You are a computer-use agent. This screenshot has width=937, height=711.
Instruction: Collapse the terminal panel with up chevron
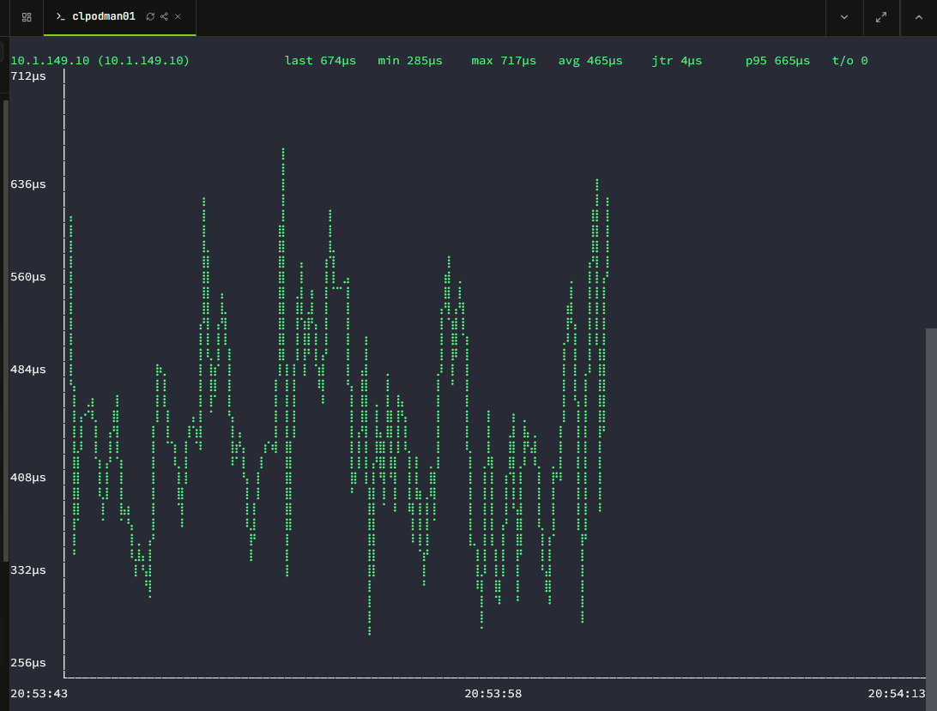coord(918,17)
